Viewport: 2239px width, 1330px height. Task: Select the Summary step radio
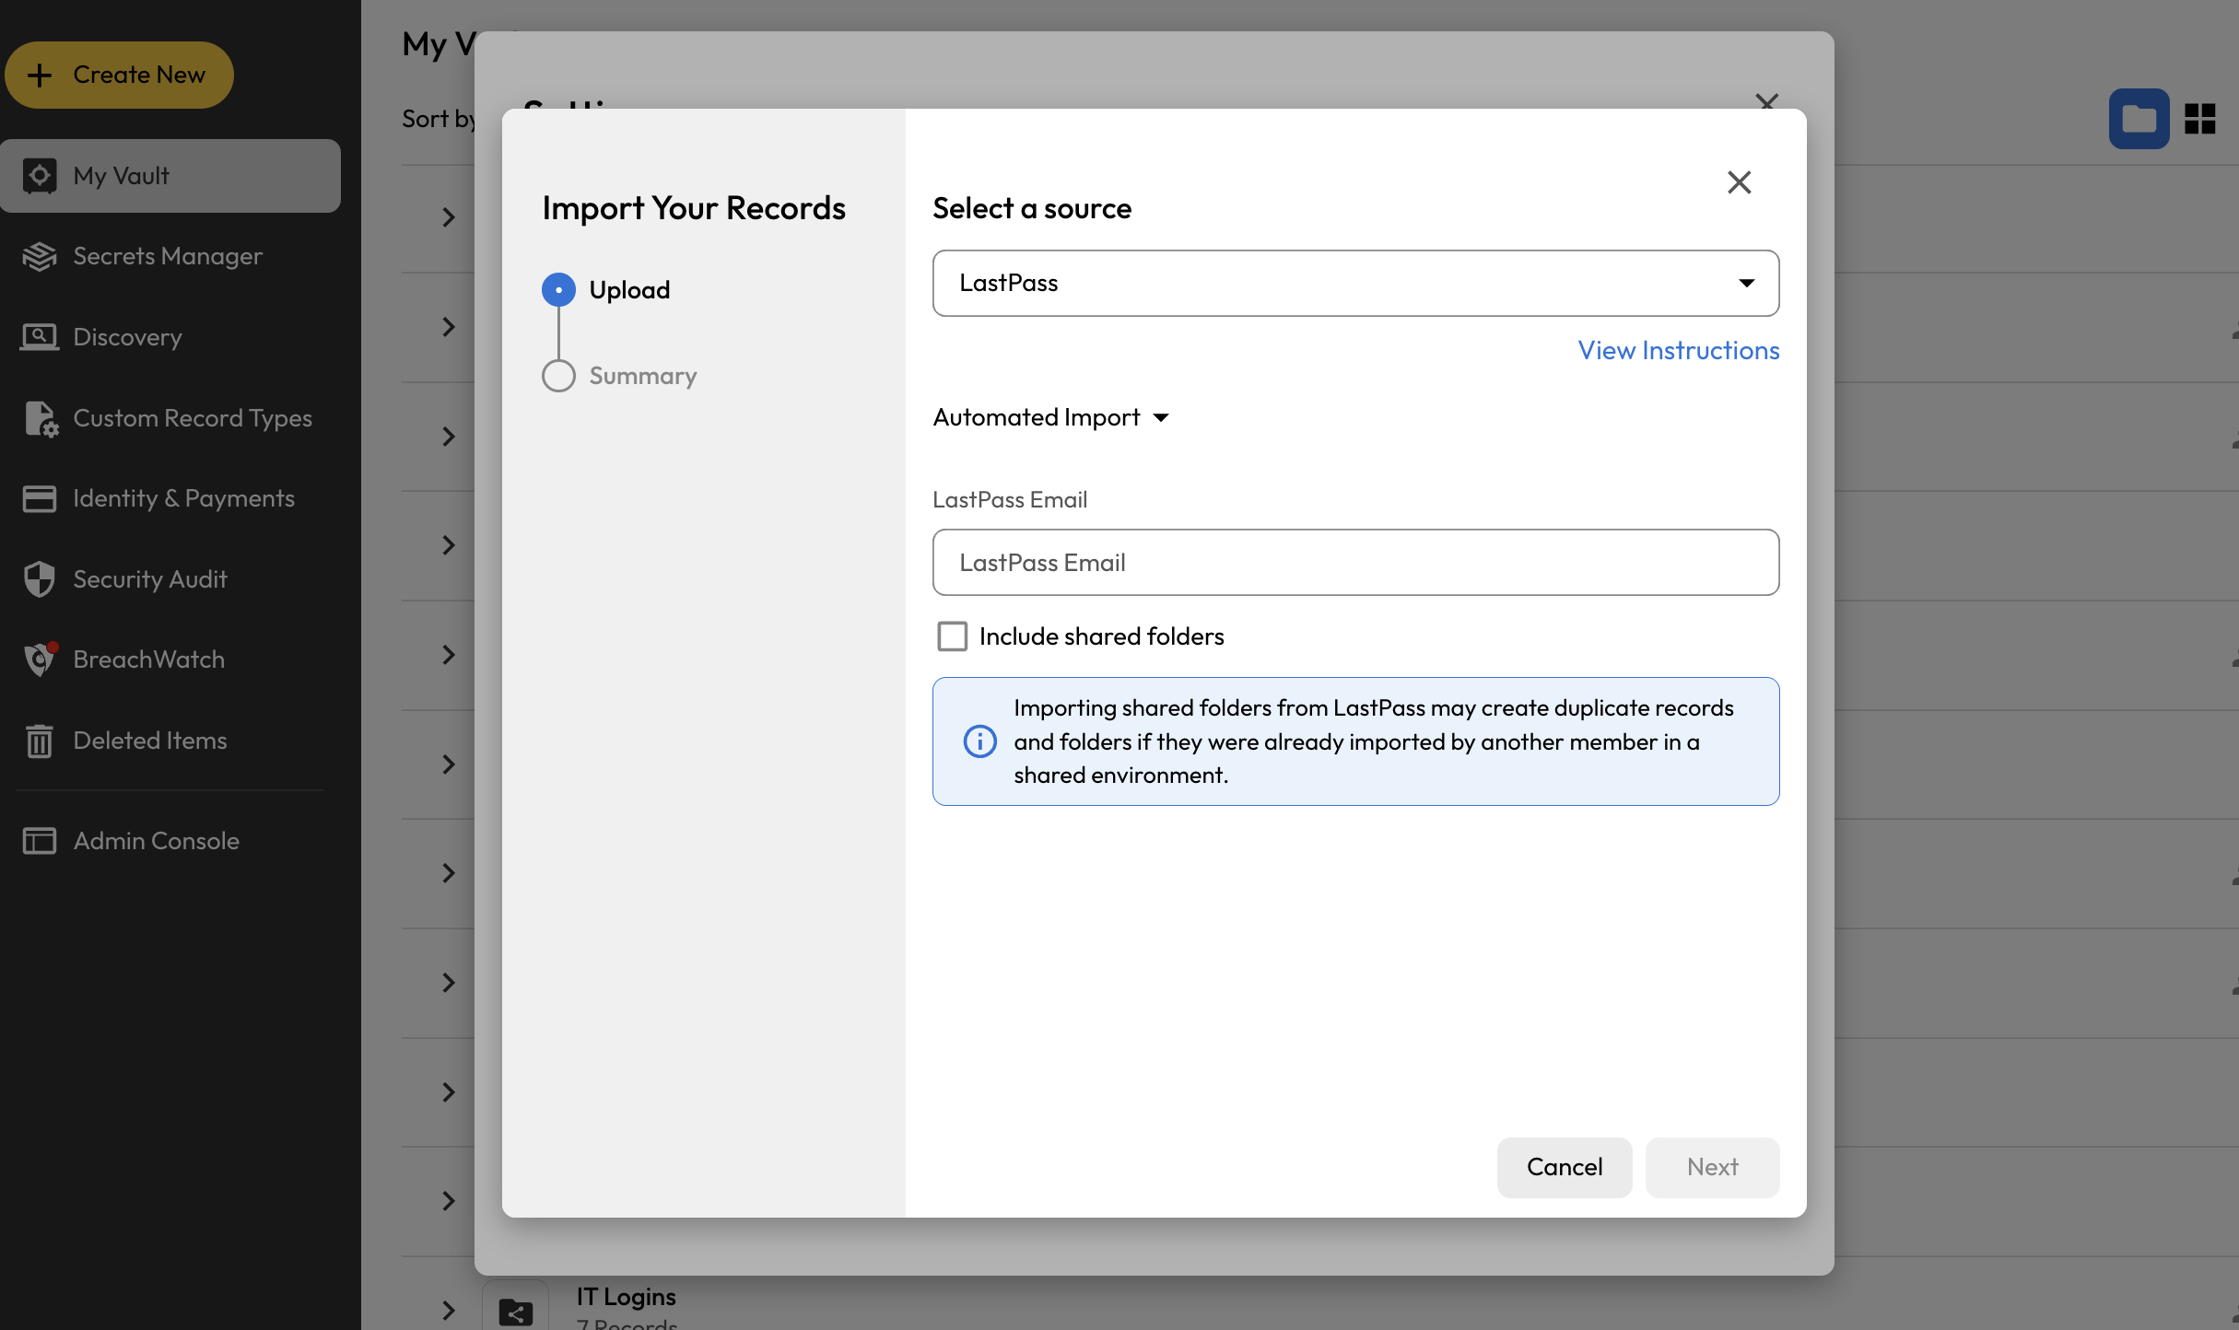[558, 376]
